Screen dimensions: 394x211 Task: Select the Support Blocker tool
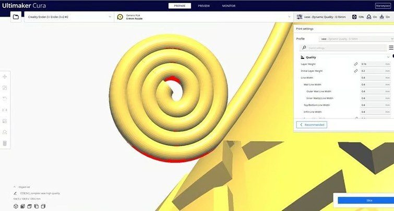pos(5,132)
